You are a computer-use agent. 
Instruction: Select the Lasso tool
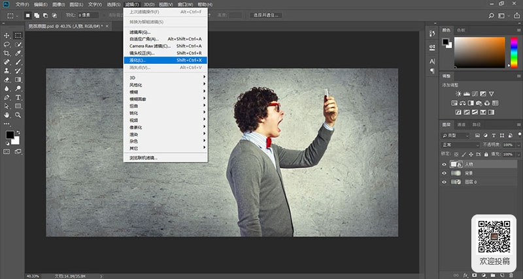7,44
